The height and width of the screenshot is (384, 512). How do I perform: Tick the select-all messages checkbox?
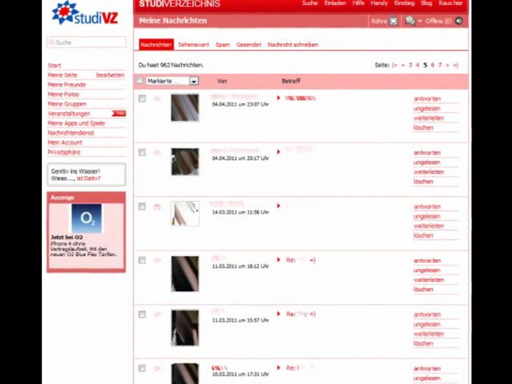(140, 81)
